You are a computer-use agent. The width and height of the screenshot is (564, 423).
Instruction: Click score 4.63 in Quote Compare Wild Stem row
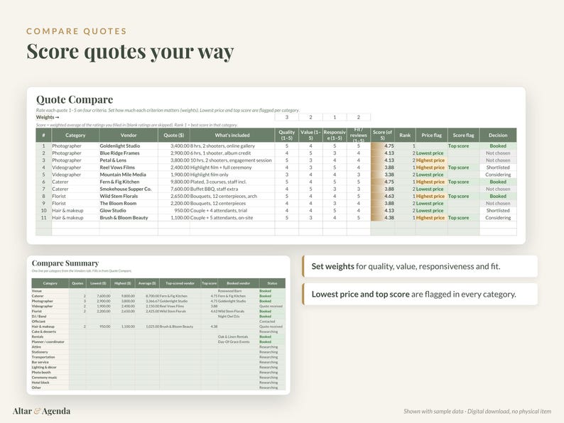[x=382, y=196]
